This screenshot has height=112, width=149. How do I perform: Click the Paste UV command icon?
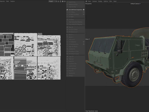(67, 59)
